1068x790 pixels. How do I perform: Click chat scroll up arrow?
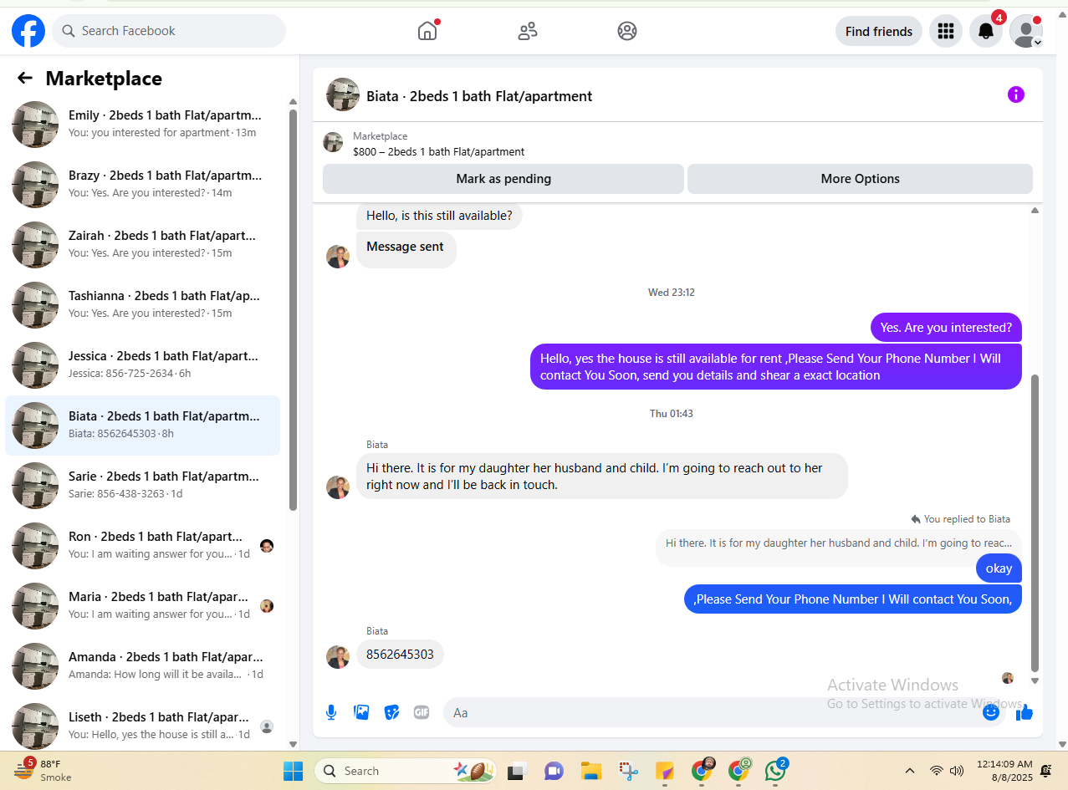1035,211
